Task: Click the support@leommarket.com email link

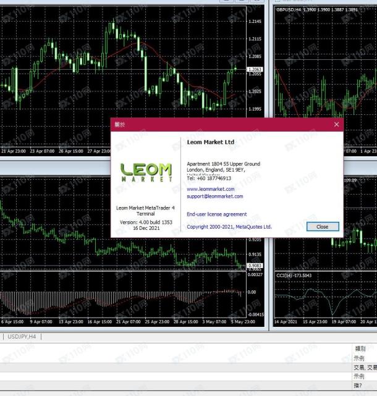Action: (215, 196)
